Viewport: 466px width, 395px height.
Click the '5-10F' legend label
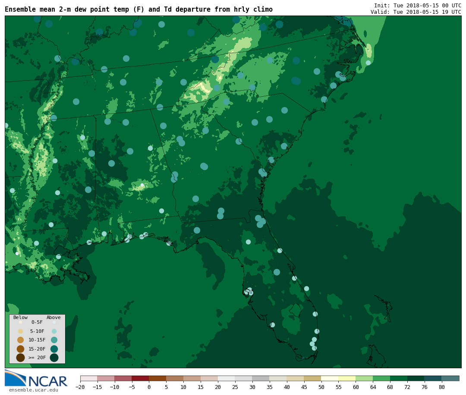coord(37,331)
